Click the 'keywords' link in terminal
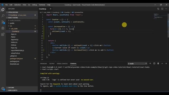The image size is (169, 95). click(x=57, y=84)
